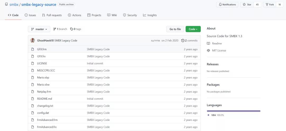Click the repository icon beside smbx
This screenshot has width=286, height=131.
pos(6,5)
